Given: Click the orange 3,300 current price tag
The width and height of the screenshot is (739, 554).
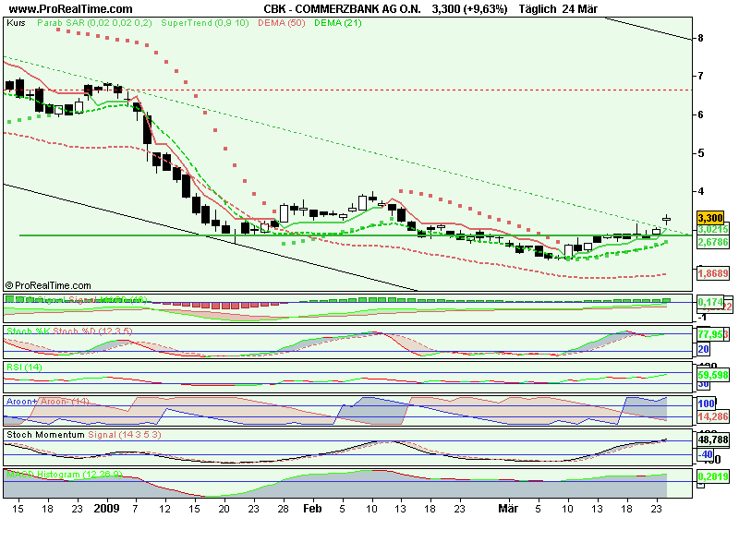Looking at the screenshot, I should (709, 218).
